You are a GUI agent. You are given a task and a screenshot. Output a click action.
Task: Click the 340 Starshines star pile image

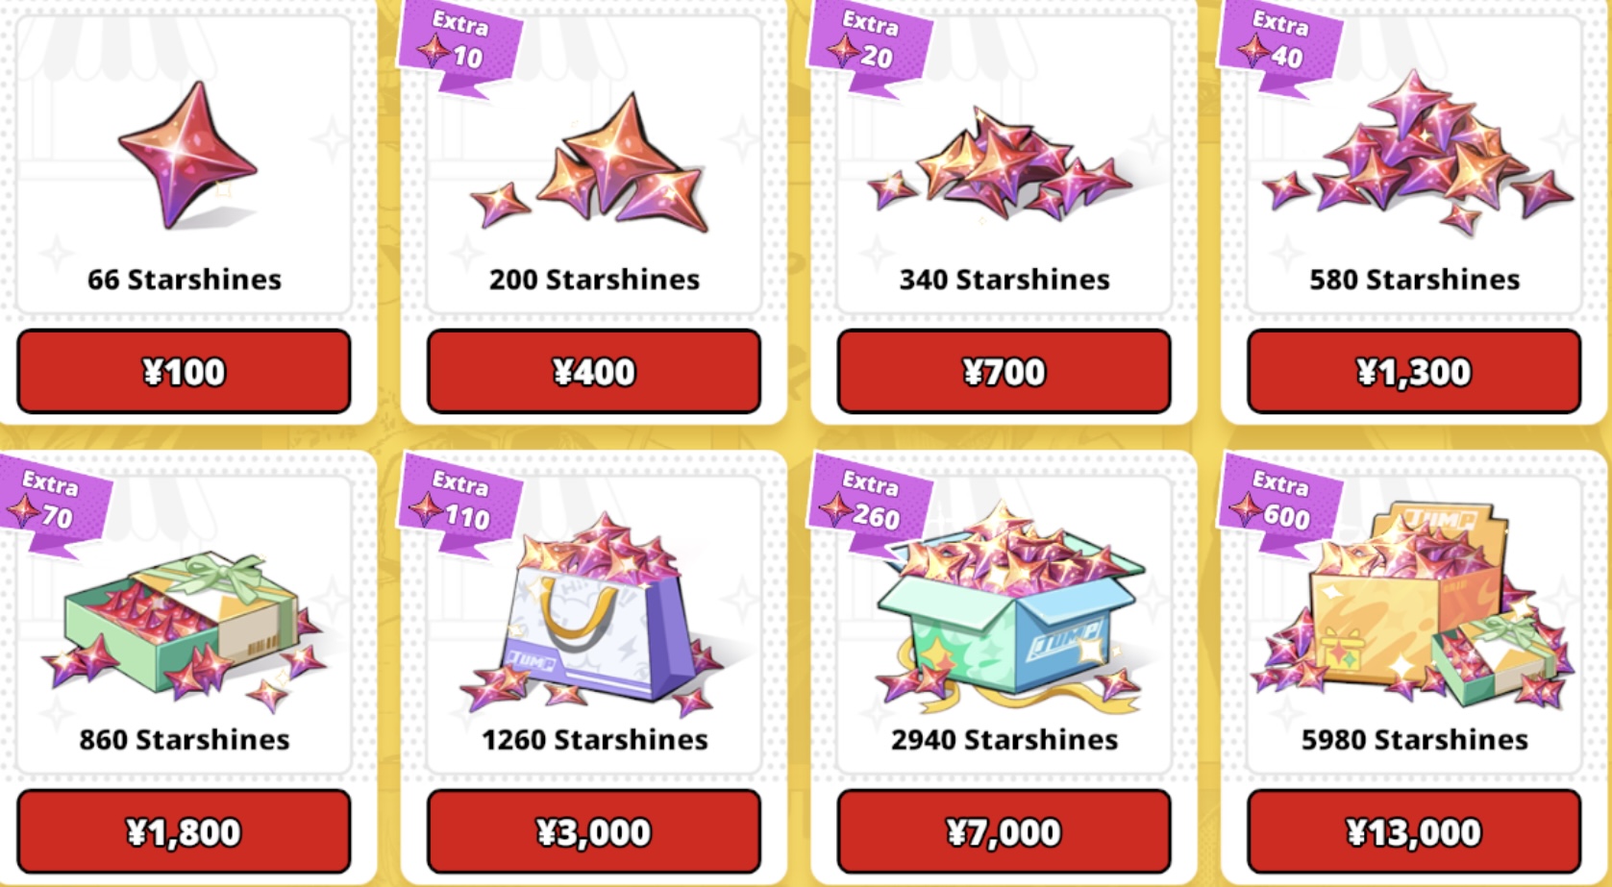point(1002,163)
